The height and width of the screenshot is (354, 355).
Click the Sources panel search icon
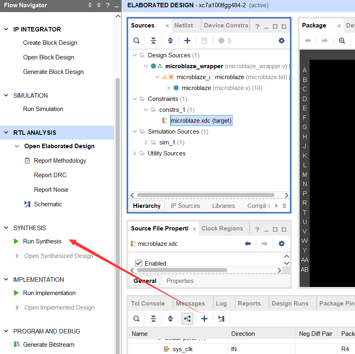coord(137,41)
